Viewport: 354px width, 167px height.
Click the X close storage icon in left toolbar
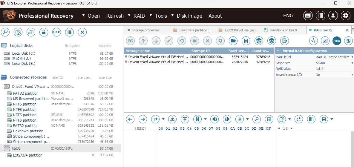pos(82,32)
